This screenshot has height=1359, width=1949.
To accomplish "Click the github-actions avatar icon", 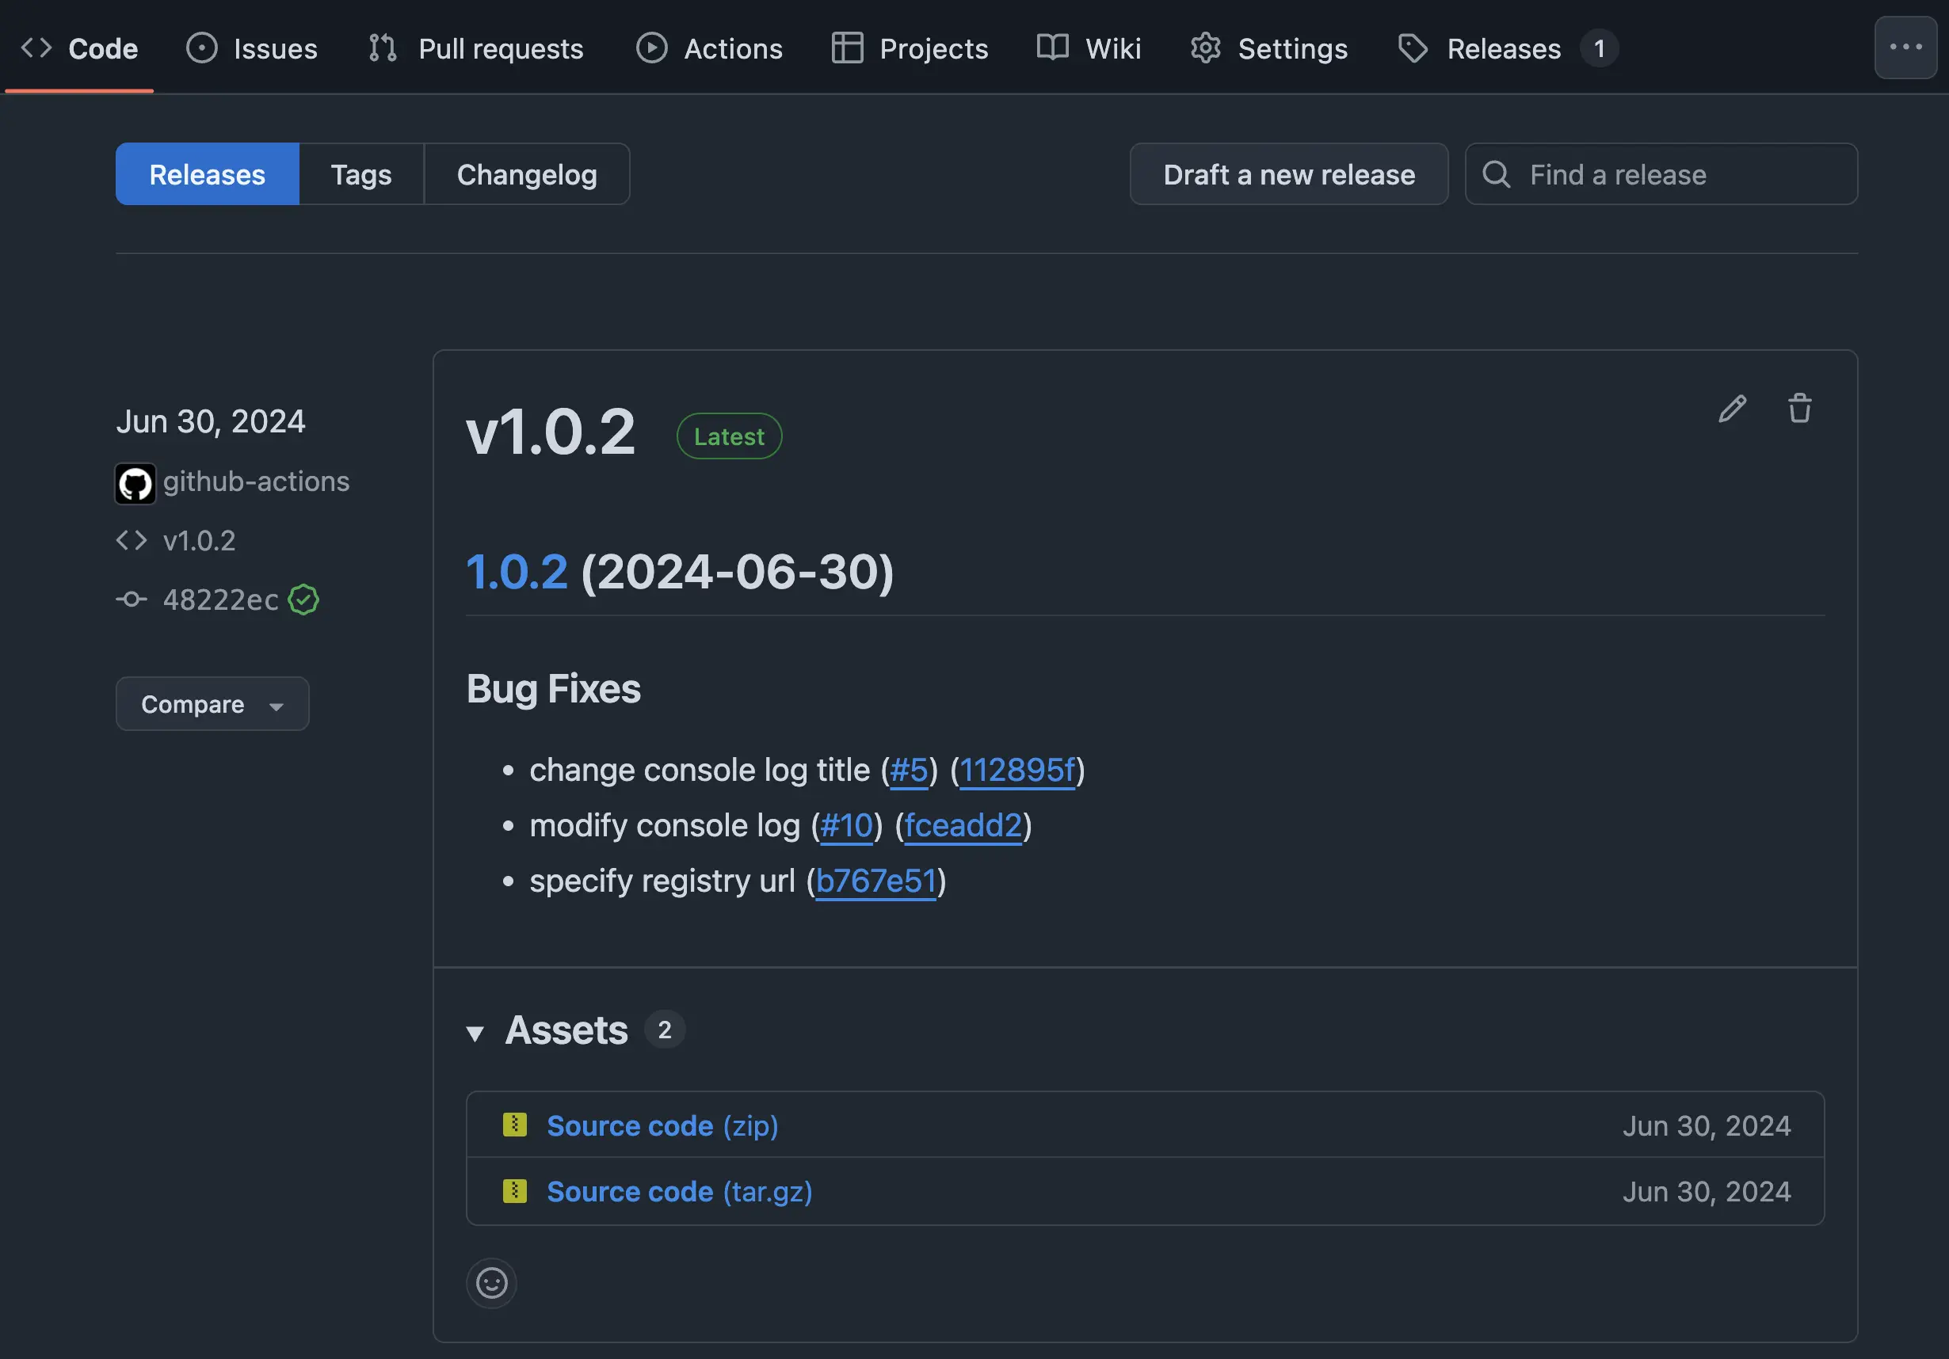I will click(x=135, y=484).
